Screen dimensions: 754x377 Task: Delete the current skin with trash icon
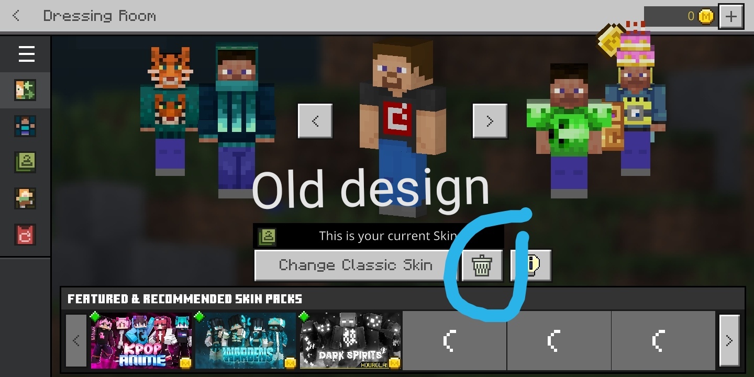(x=481, y=265)
